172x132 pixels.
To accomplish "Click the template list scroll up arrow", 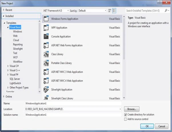I will click(x=124, y=17).
